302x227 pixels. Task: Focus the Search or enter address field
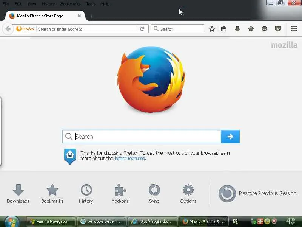(87, 29)
